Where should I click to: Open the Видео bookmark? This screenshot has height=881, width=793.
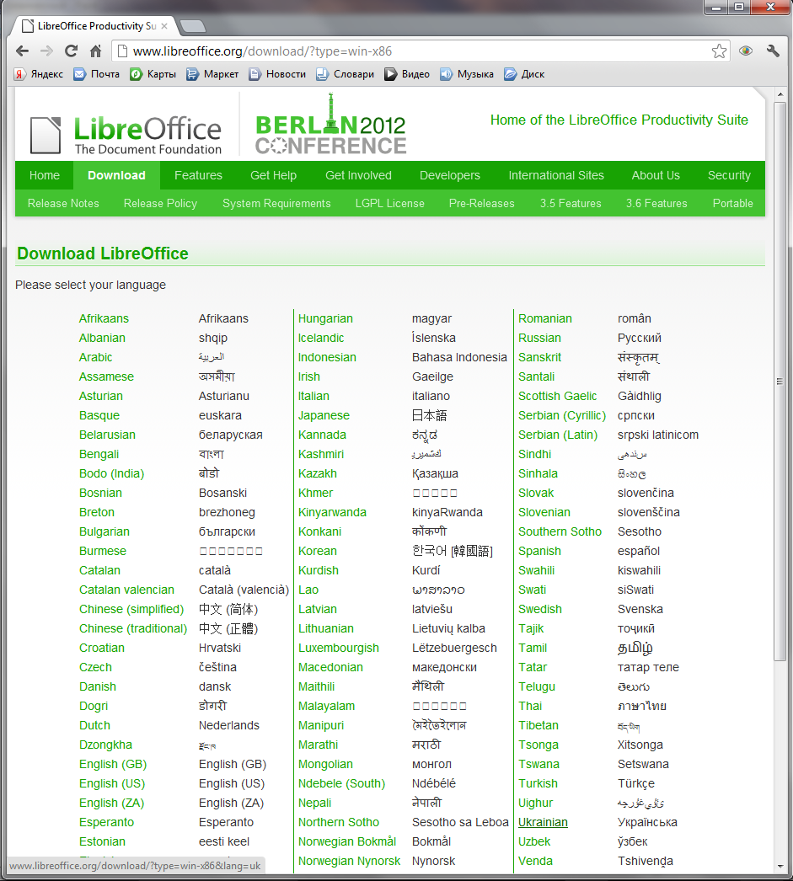(407, 74)
